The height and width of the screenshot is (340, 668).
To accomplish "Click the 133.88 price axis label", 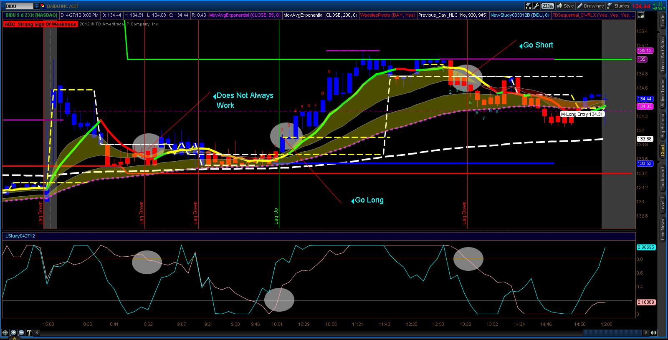I will (x=645, y=139).
